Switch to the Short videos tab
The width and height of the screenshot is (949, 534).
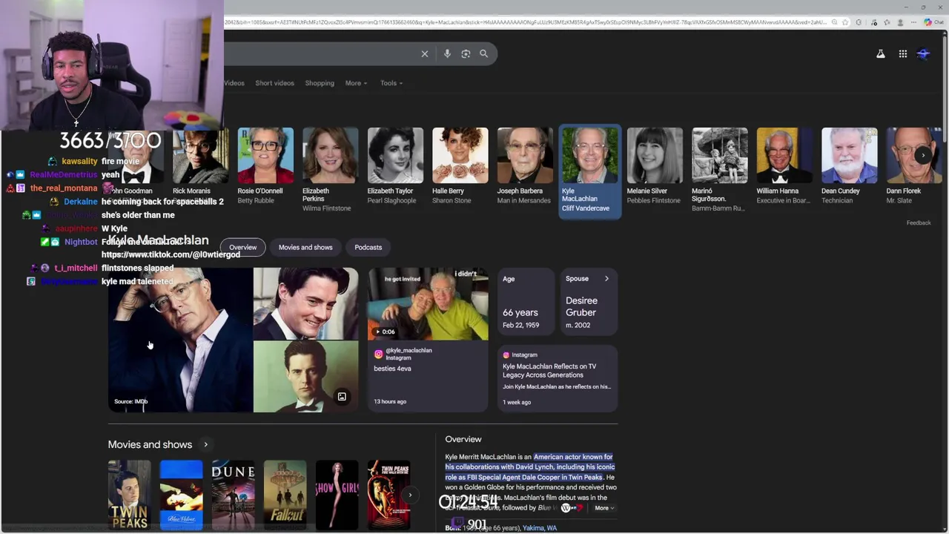[274, 83]
